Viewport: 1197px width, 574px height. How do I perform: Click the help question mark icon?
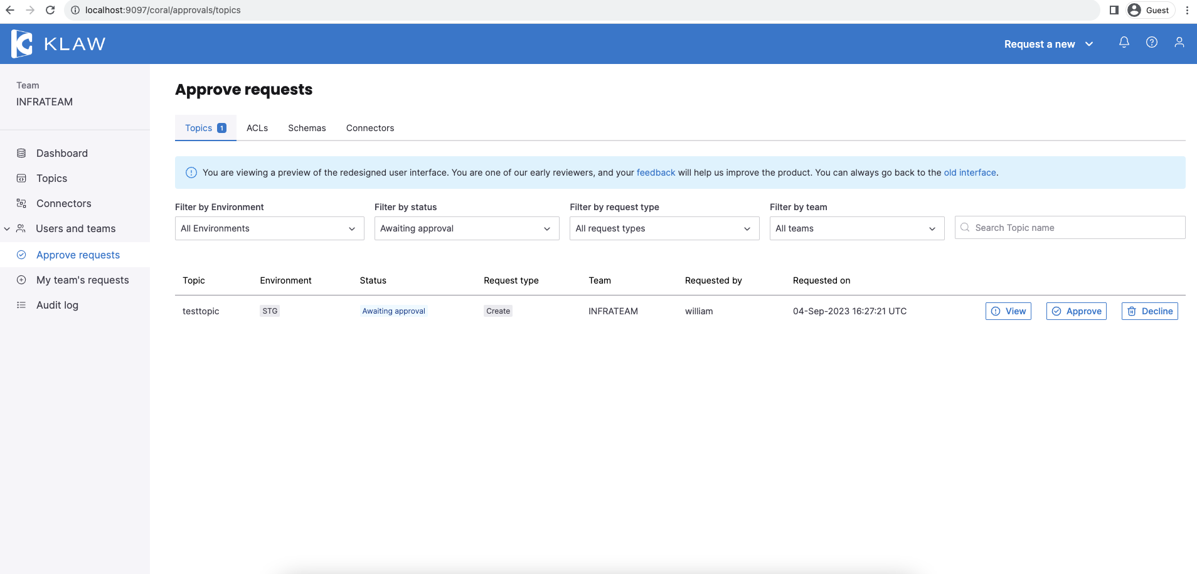(x=1152, y=43)
